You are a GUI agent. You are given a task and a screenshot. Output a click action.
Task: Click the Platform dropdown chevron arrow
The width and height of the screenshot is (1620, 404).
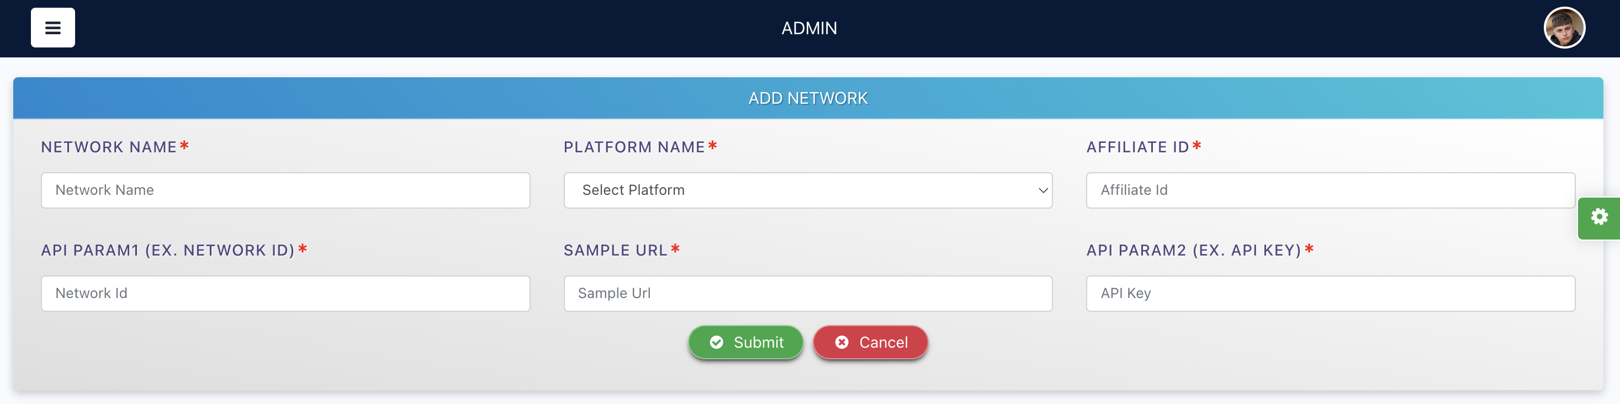1042,190
